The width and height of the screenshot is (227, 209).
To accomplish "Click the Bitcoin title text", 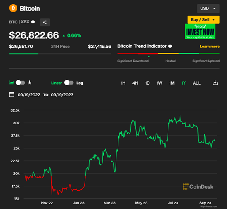I will tap(30, 9).
